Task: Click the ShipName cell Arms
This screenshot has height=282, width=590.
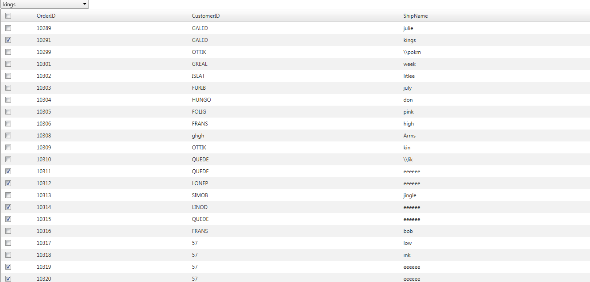Action: click(409, 136)
